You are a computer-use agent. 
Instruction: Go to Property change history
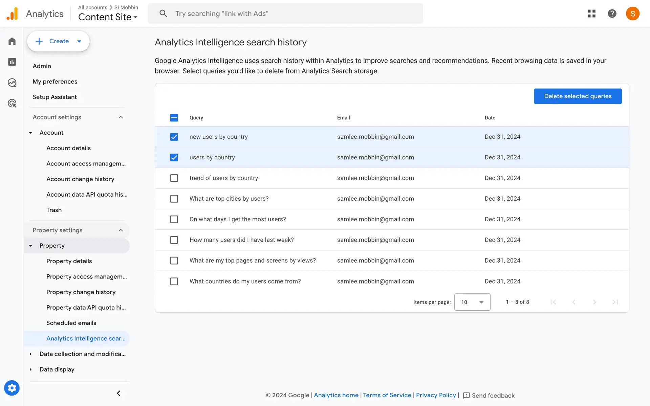[81, 292]
